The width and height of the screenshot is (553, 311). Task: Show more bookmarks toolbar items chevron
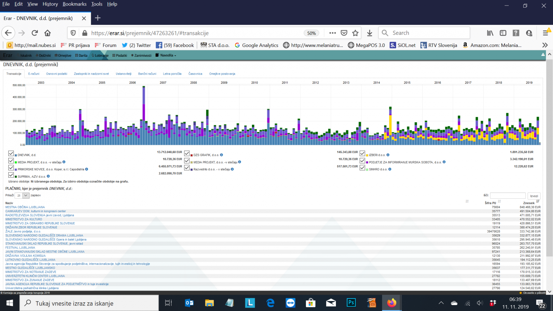[545, 45]
